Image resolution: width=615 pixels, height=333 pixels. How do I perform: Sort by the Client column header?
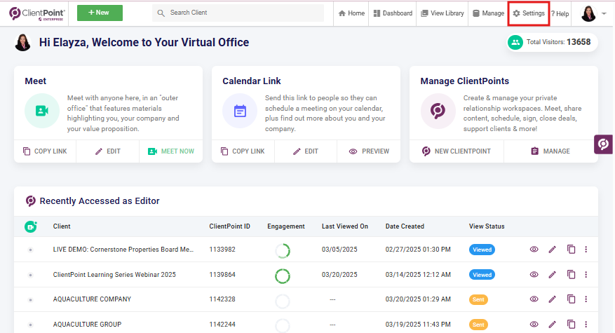pos(62,226)
